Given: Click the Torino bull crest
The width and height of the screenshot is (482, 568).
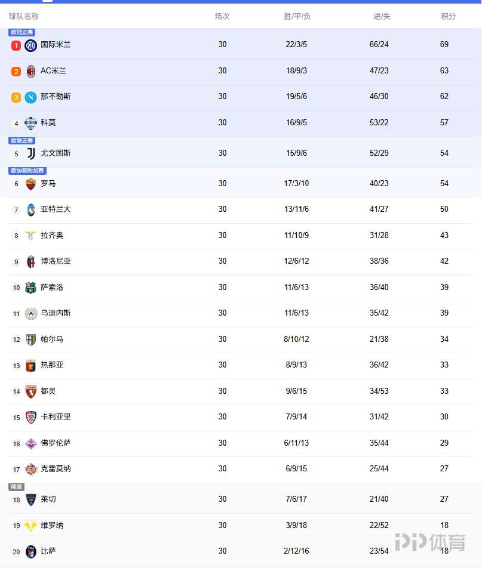Looking at the screenshot, I should point(30,391).
